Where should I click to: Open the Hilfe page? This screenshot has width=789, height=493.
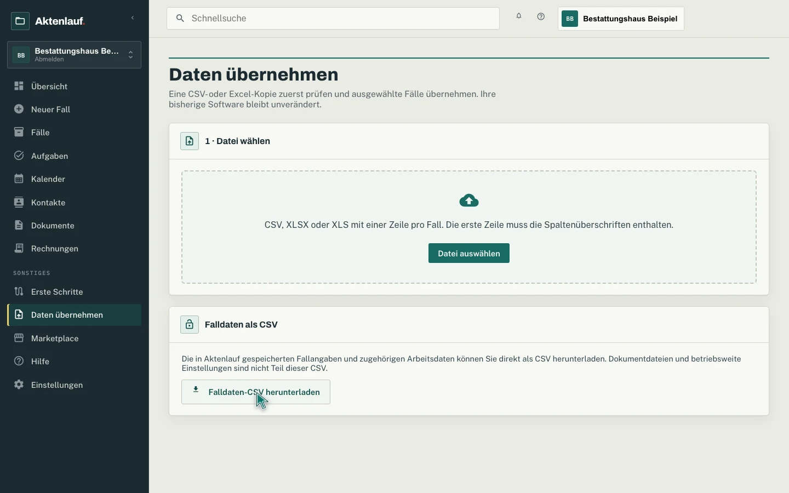click(x=74, y=361)
